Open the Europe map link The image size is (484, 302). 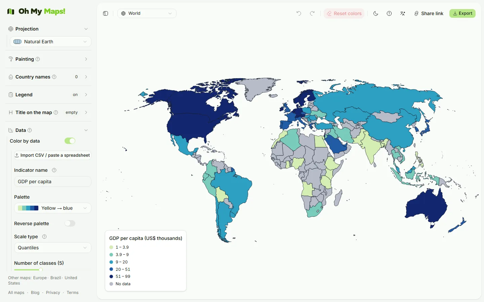click(x=40, y=278)
